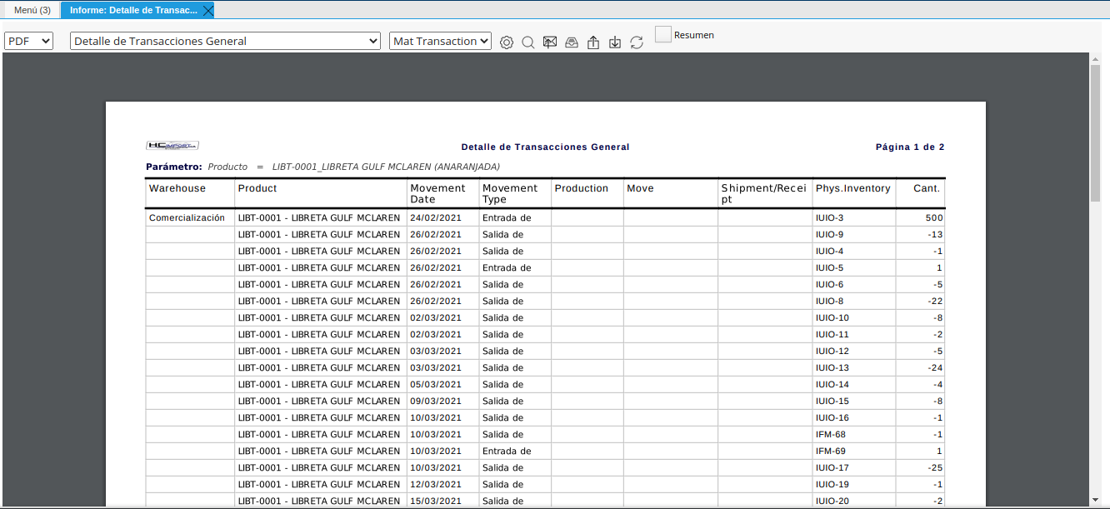Refresh the report with circular arrows
The image size is (1110, 509).
tap(637, 42)
